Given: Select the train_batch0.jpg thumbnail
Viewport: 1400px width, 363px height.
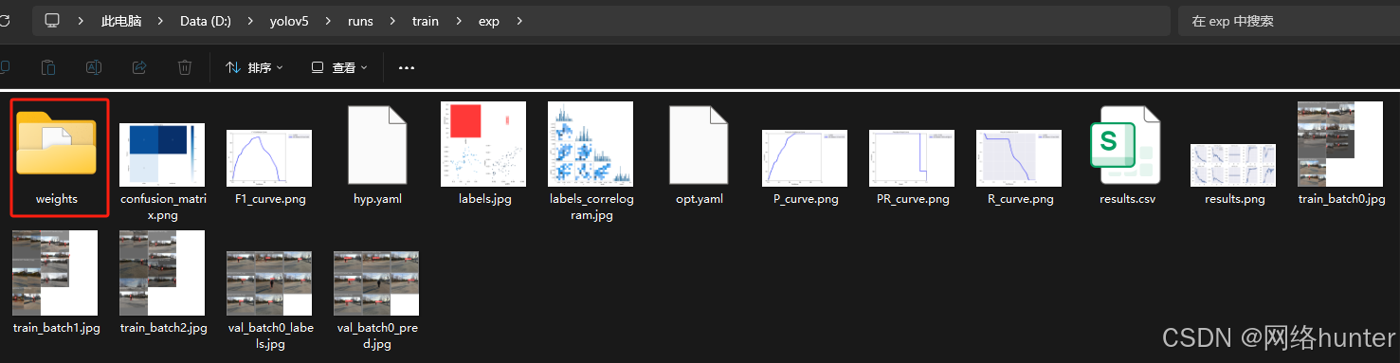Looking at the screenshot, I should 1339,143.
